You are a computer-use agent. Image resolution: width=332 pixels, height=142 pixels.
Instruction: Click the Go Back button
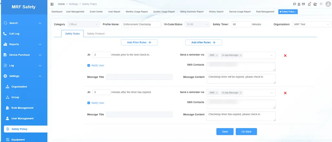pyautogui.click(x=246, y=132)
